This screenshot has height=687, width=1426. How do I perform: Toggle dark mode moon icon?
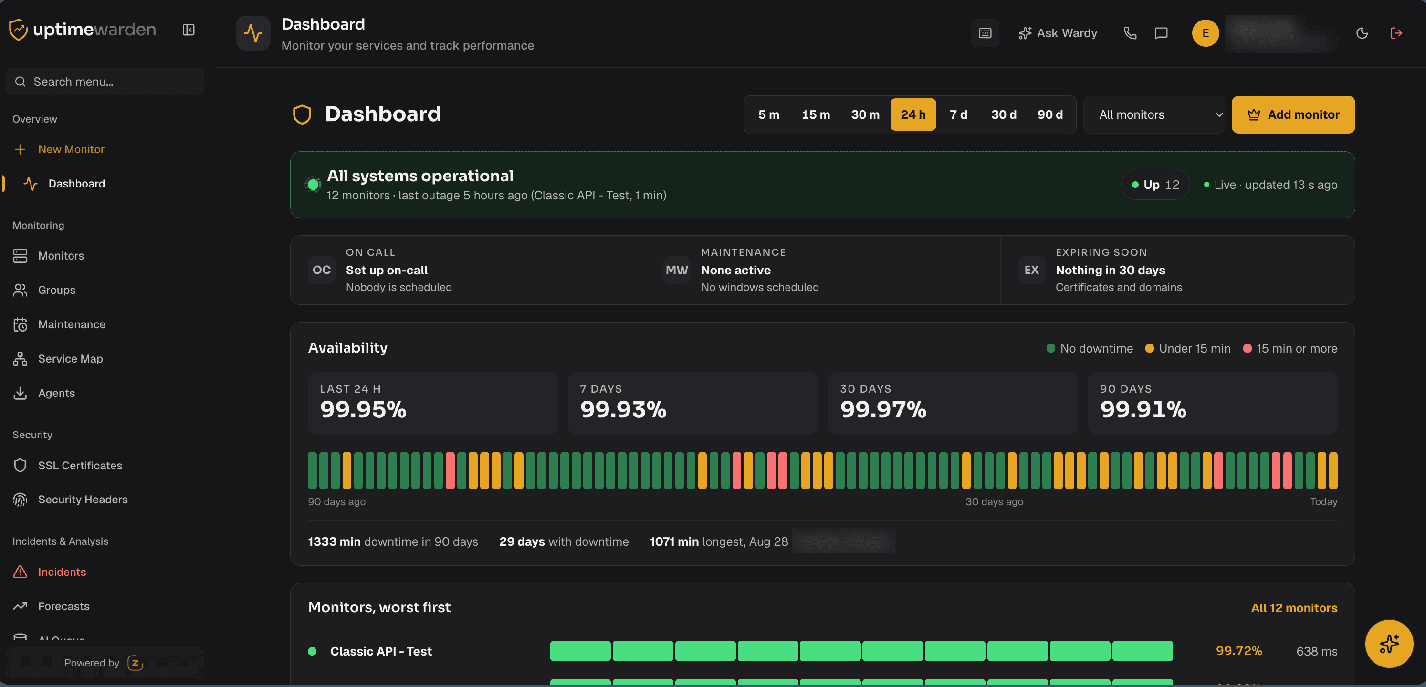coord(1362,33)
